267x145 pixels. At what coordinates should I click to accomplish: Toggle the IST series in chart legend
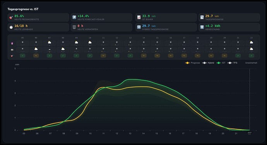pyautogui.click(x=221, y=63)
